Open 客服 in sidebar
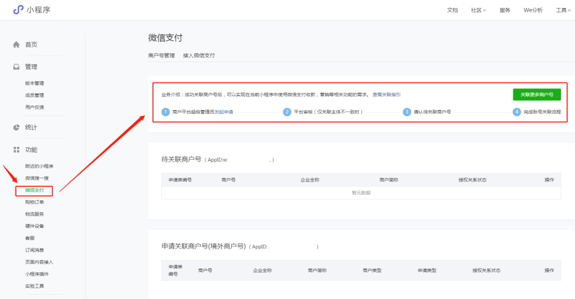The width and height of the screenshot is (575, 299). coord(30,238)
